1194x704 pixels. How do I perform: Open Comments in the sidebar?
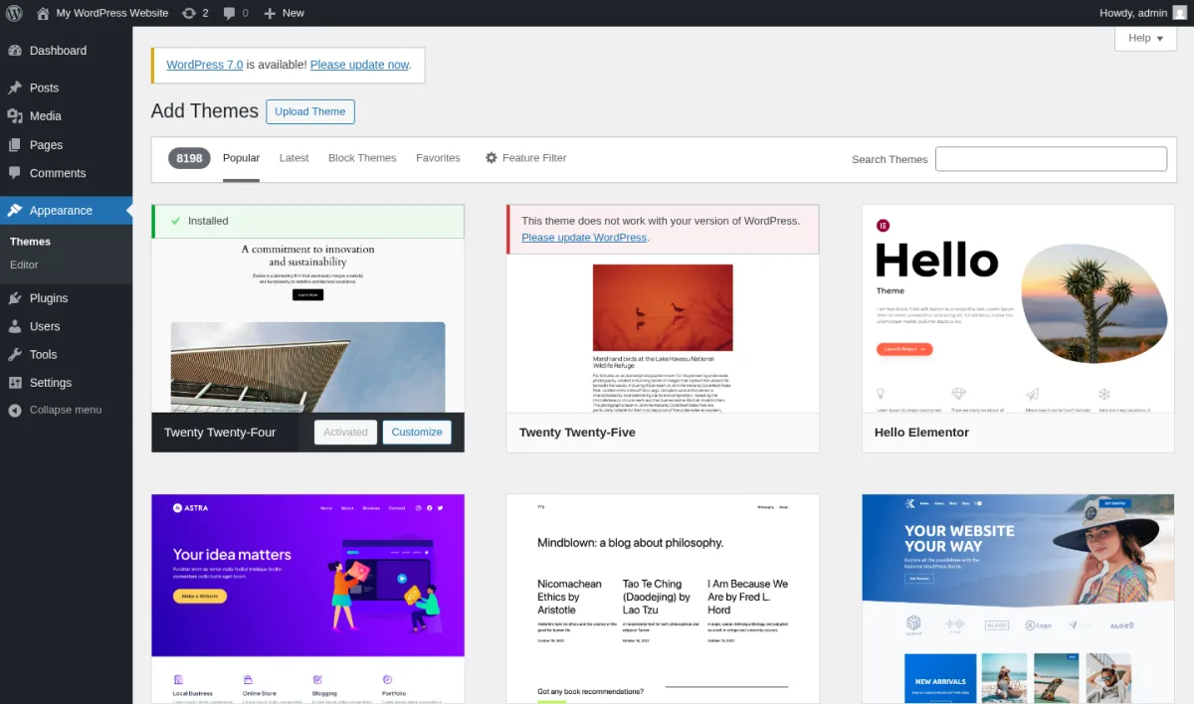[x=66, y=173]
